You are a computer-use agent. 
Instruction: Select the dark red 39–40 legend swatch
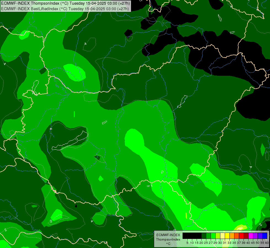[246, 236]
